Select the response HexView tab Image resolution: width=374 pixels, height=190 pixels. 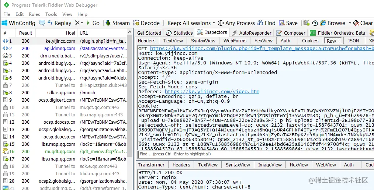[x=299, y=165]
